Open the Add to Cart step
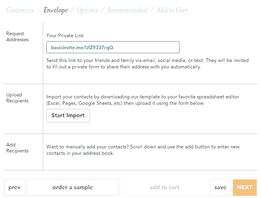The width and height of the screenshot is (261, 198). pyautogui.click(x=172, y=10)
